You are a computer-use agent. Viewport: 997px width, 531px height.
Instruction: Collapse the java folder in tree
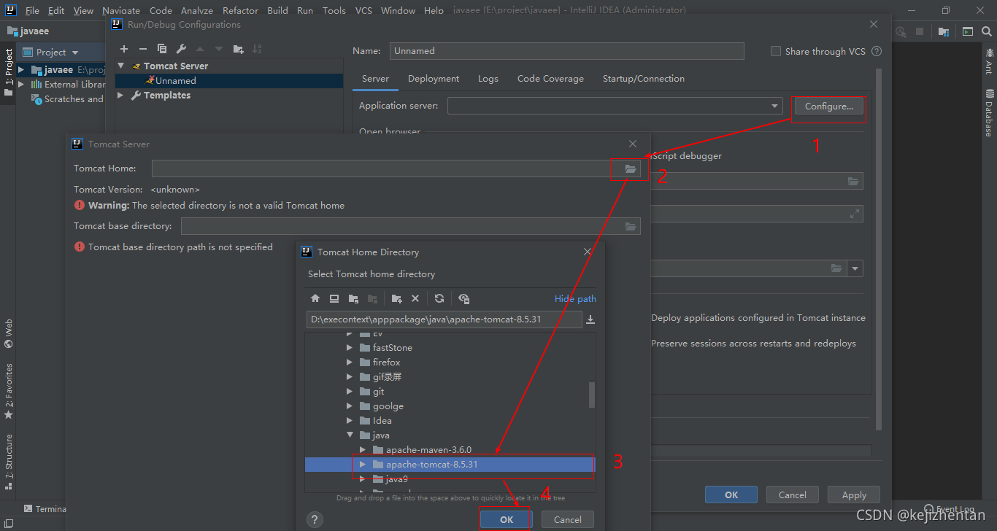pyautogui.click(x=350, y=435)
